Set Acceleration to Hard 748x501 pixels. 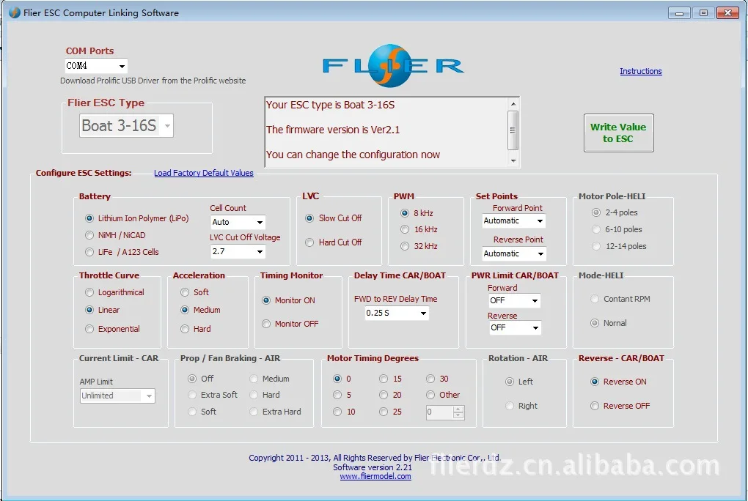(x=196, y=329)
